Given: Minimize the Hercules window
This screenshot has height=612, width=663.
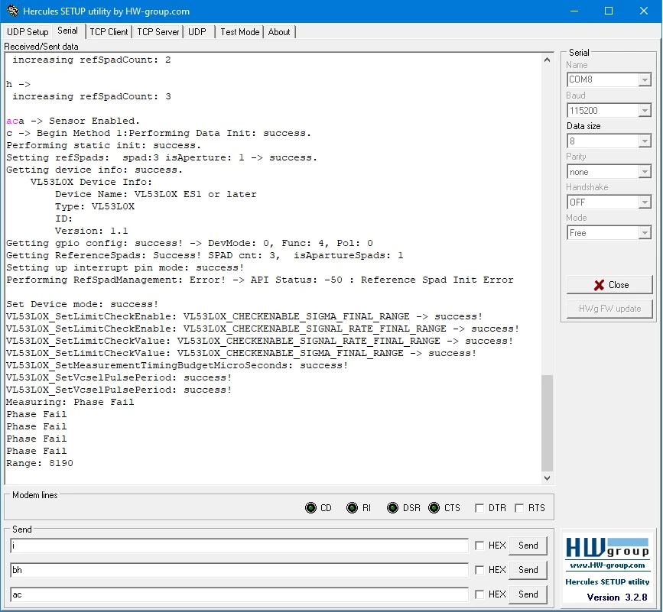Looking at the screenshot, I should point(574,11).
